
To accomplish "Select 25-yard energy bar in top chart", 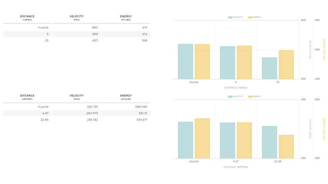I will point(286,65).
